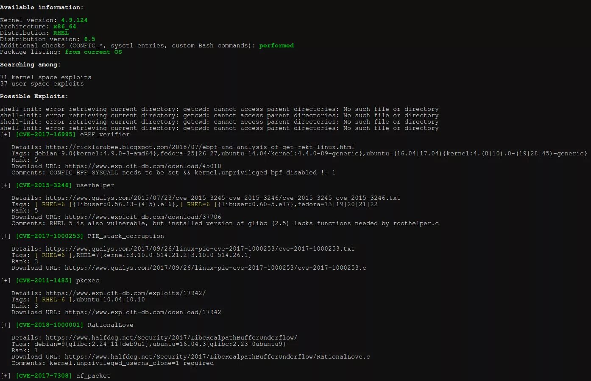The width and height of the screenshot is (591, 381).
Task: Open the ricklarabee.blogspot.com details URL
Action: click(200, 147)
